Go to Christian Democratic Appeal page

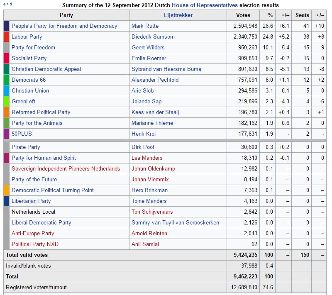click(x=46, y=69)
